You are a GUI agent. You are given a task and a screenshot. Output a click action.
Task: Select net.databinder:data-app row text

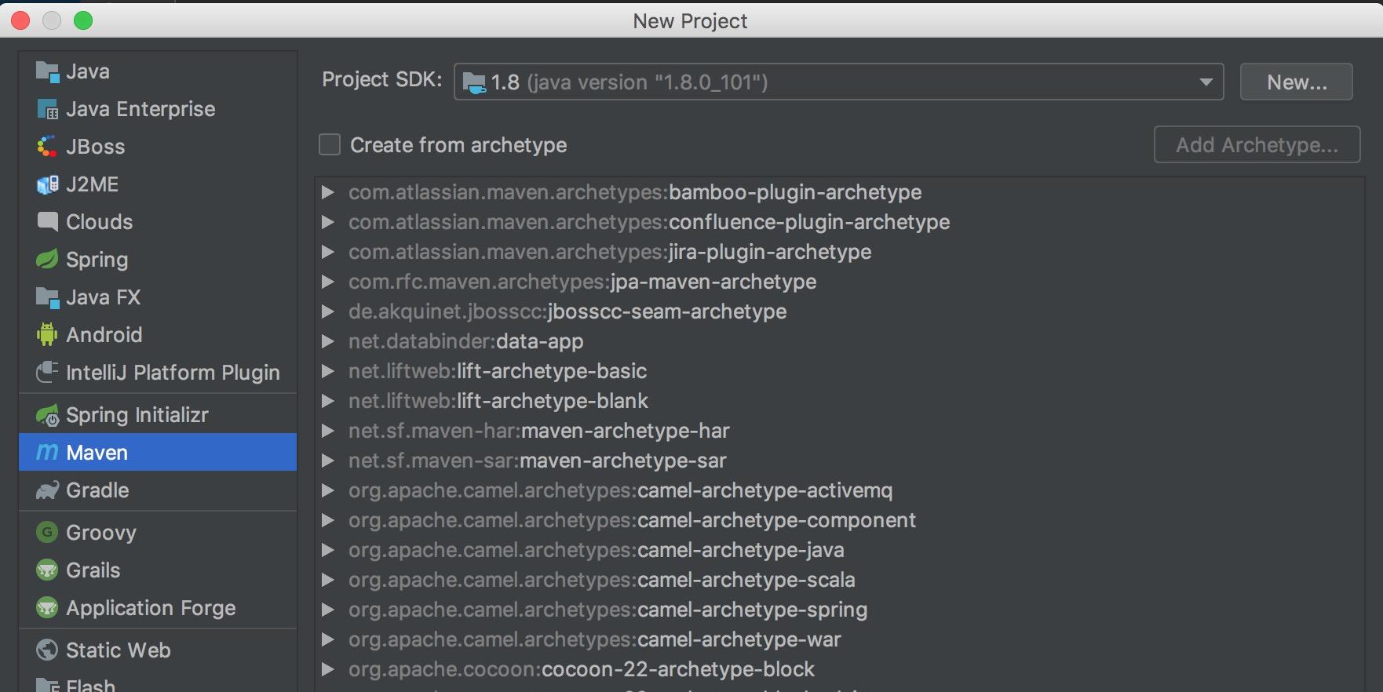(x=466, y=341)
